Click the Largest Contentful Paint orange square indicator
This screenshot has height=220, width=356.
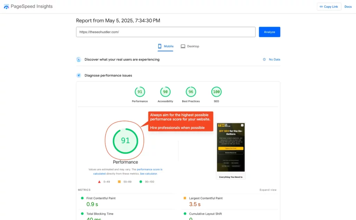[185, 198]
